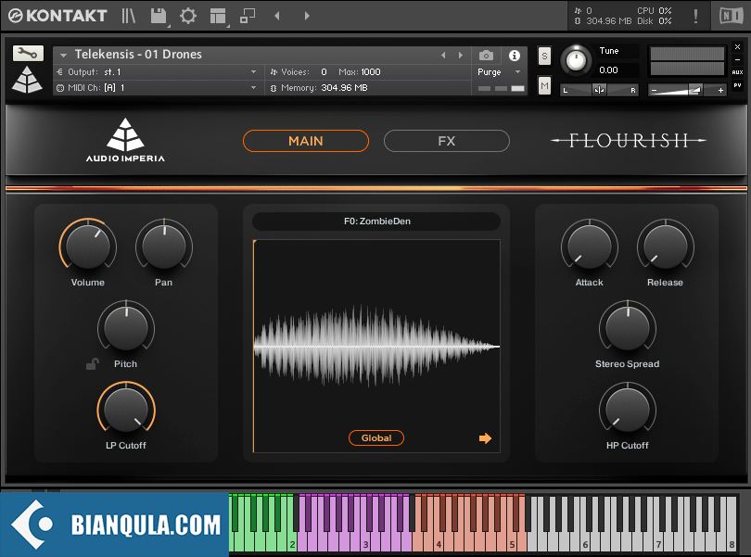Minimize instrument header view

(738, 60)
